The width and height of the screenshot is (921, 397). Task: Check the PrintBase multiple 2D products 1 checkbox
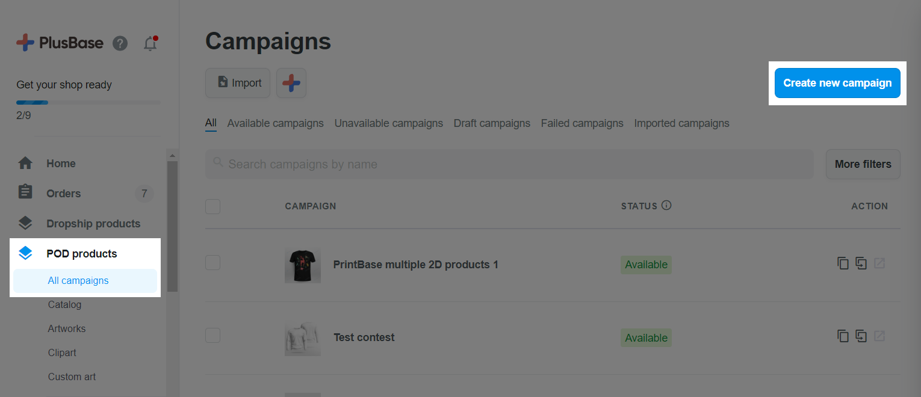click(x=212, y=263)
